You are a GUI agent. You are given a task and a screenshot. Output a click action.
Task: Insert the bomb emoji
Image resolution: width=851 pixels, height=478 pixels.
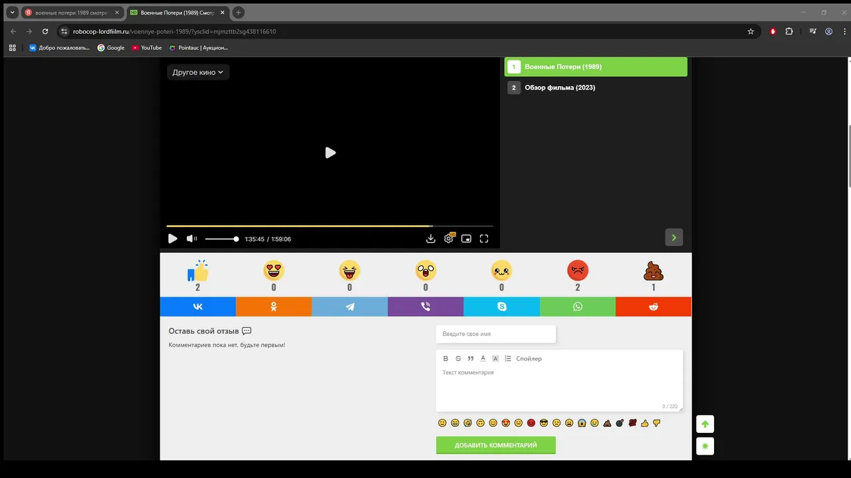tap(620, 423)
